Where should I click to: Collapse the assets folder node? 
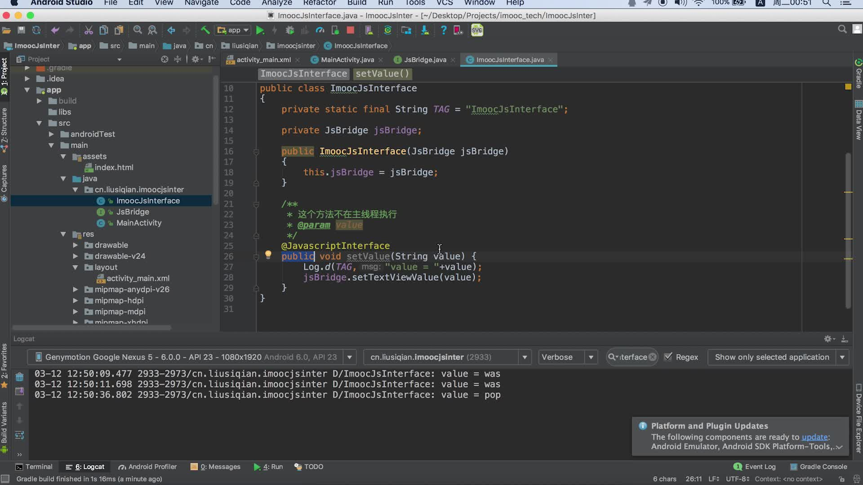pos(63,156)
